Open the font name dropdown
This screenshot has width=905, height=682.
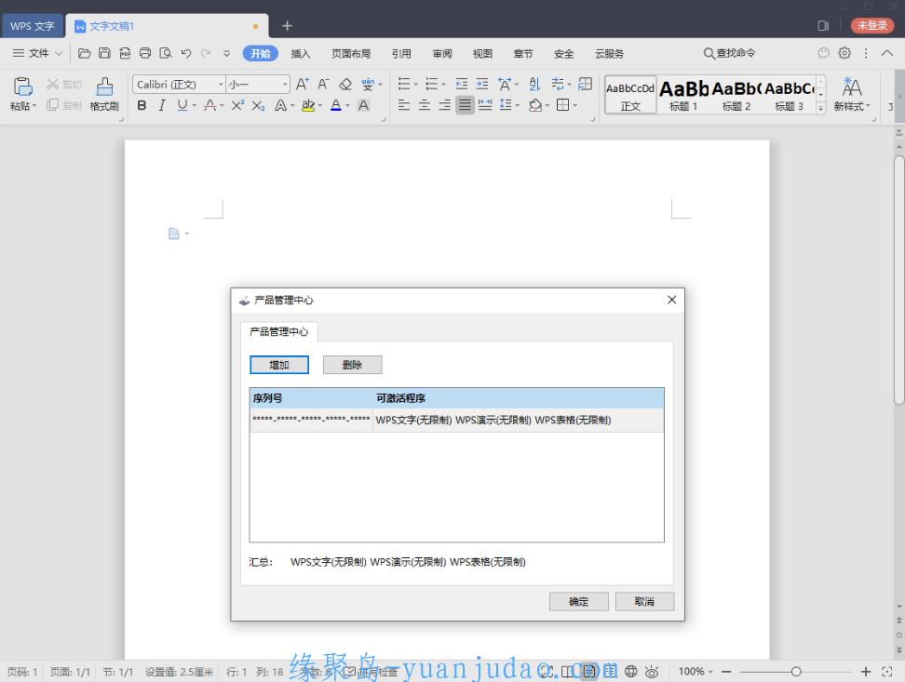221,85
